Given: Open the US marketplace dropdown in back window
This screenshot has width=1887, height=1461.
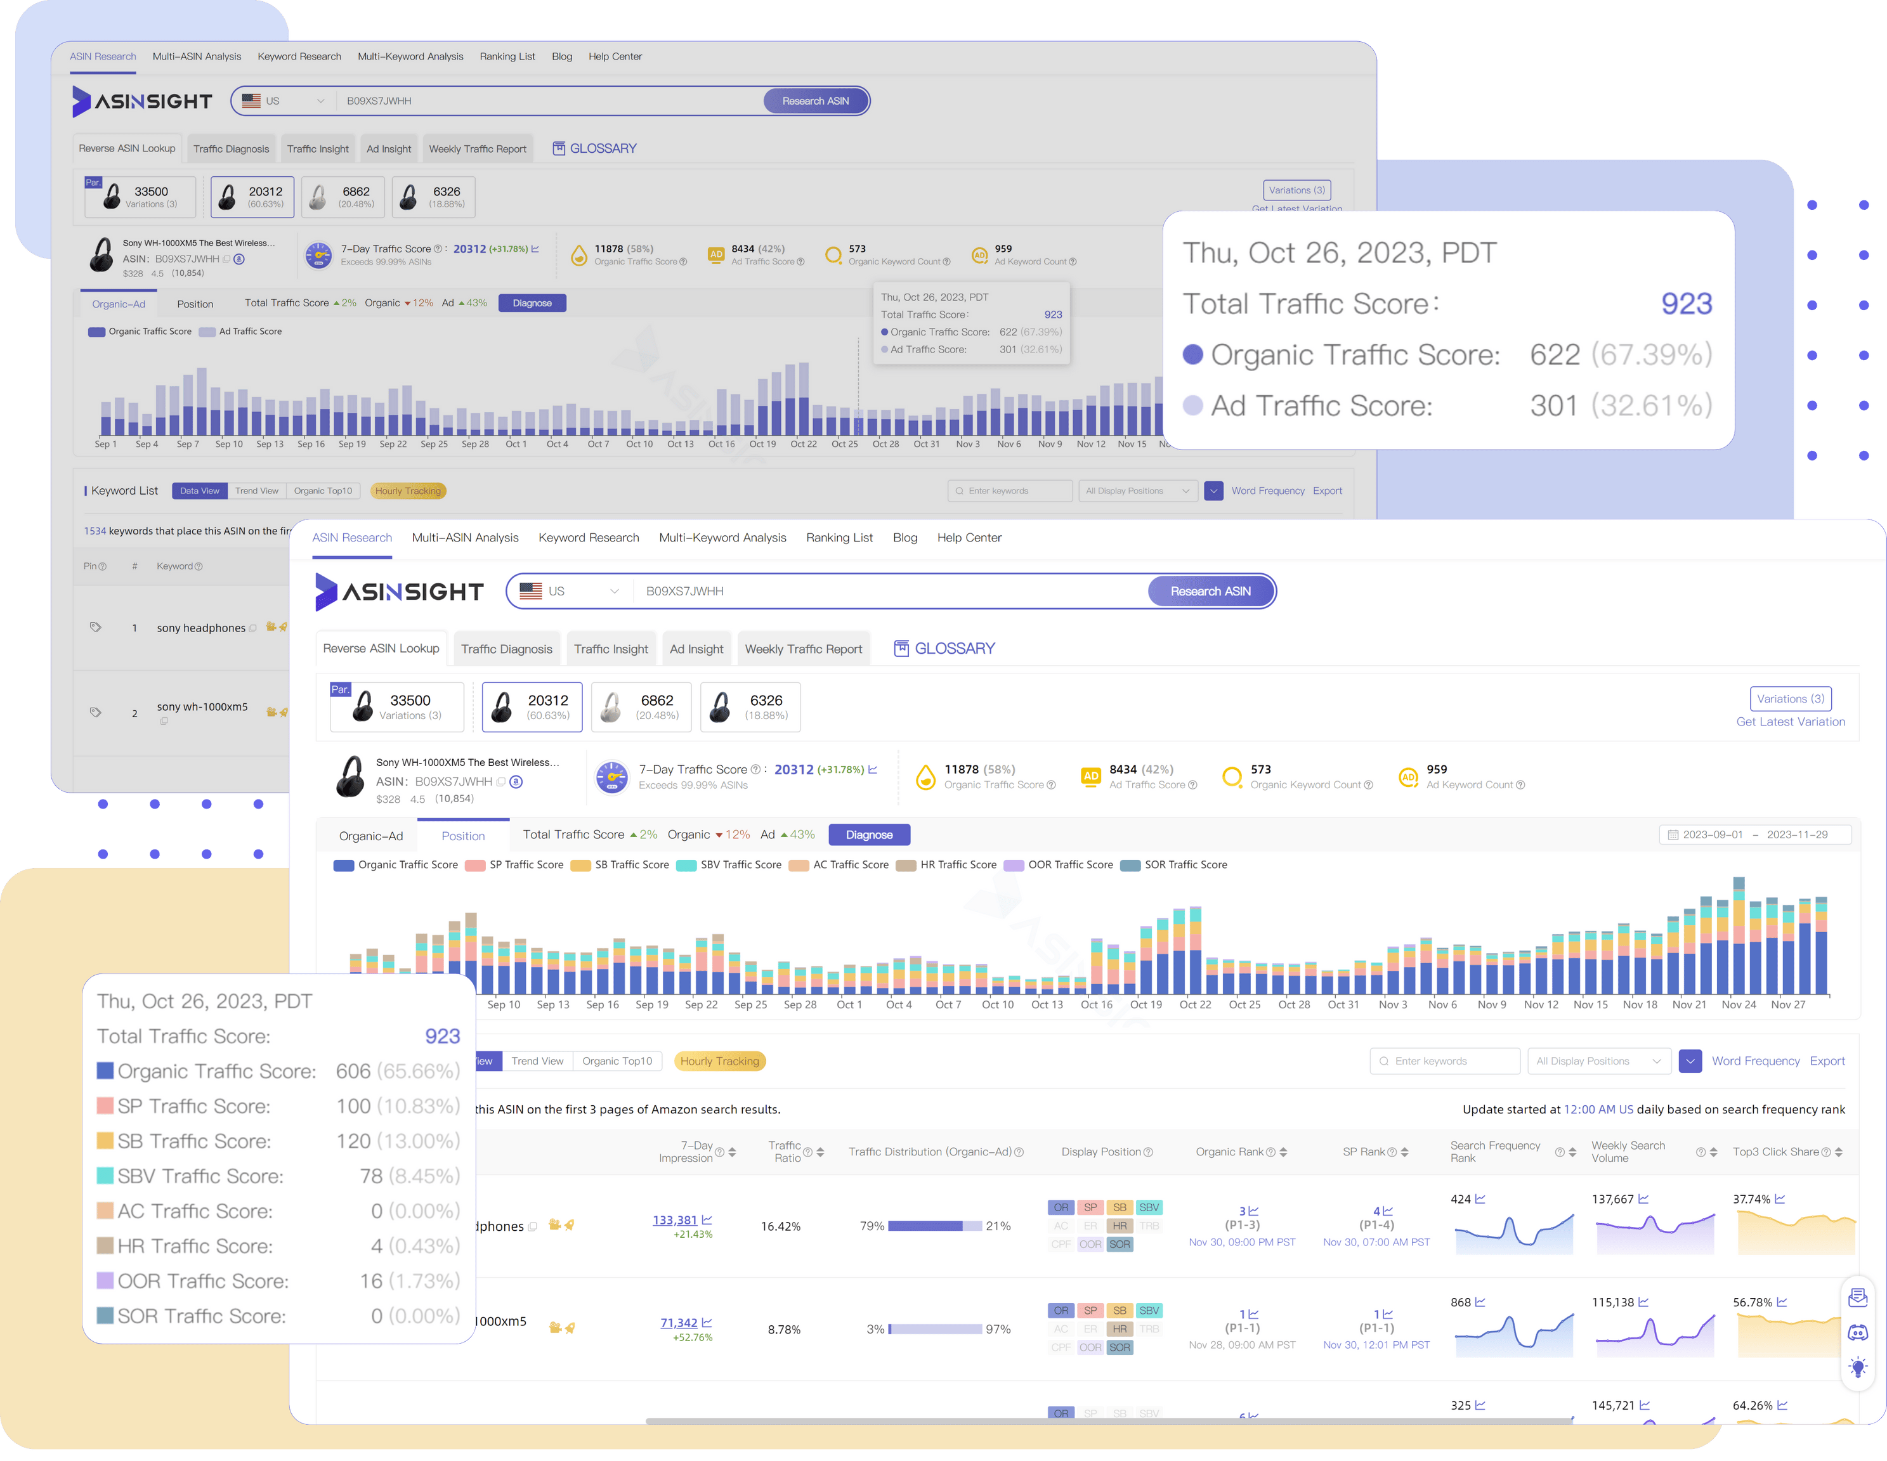Looking at the screenshot, I should 284,101.
